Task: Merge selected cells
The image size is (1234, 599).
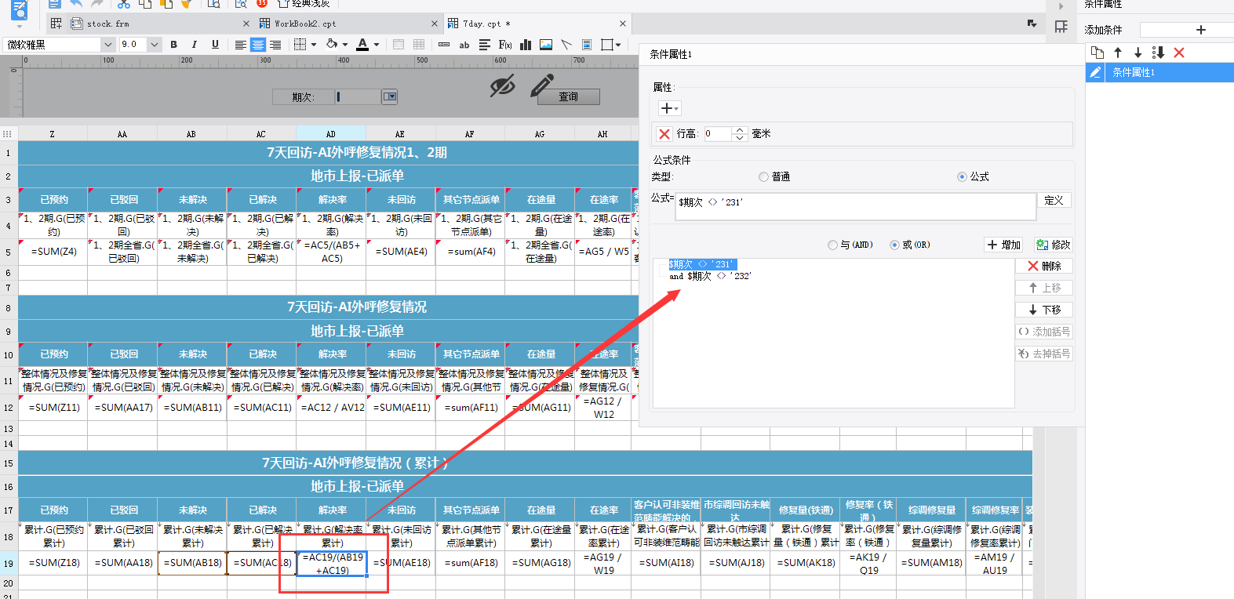Action: 399,45
